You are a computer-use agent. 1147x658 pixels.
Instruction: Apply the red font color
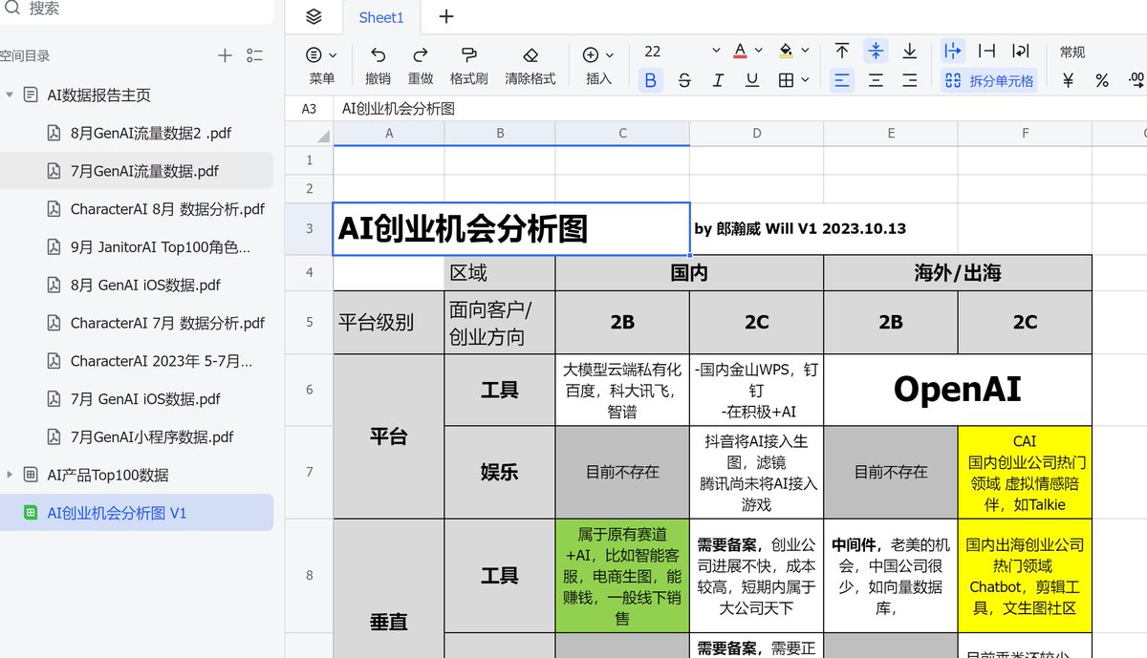741,51
